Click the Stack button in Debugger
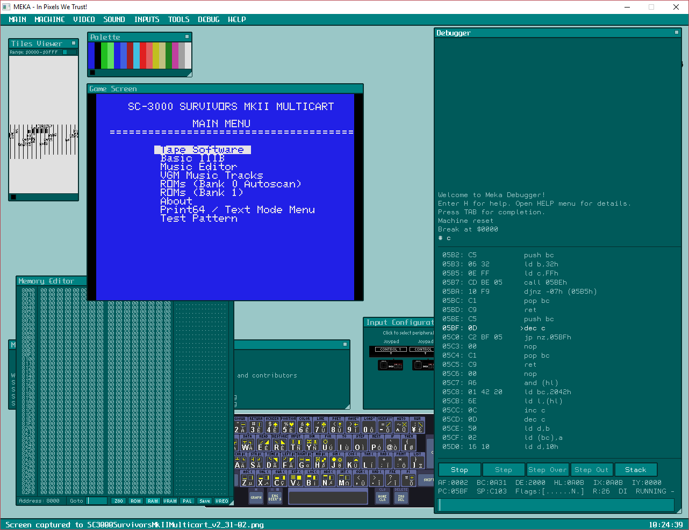This screenshot has width=689, height=530. [635, 470]
